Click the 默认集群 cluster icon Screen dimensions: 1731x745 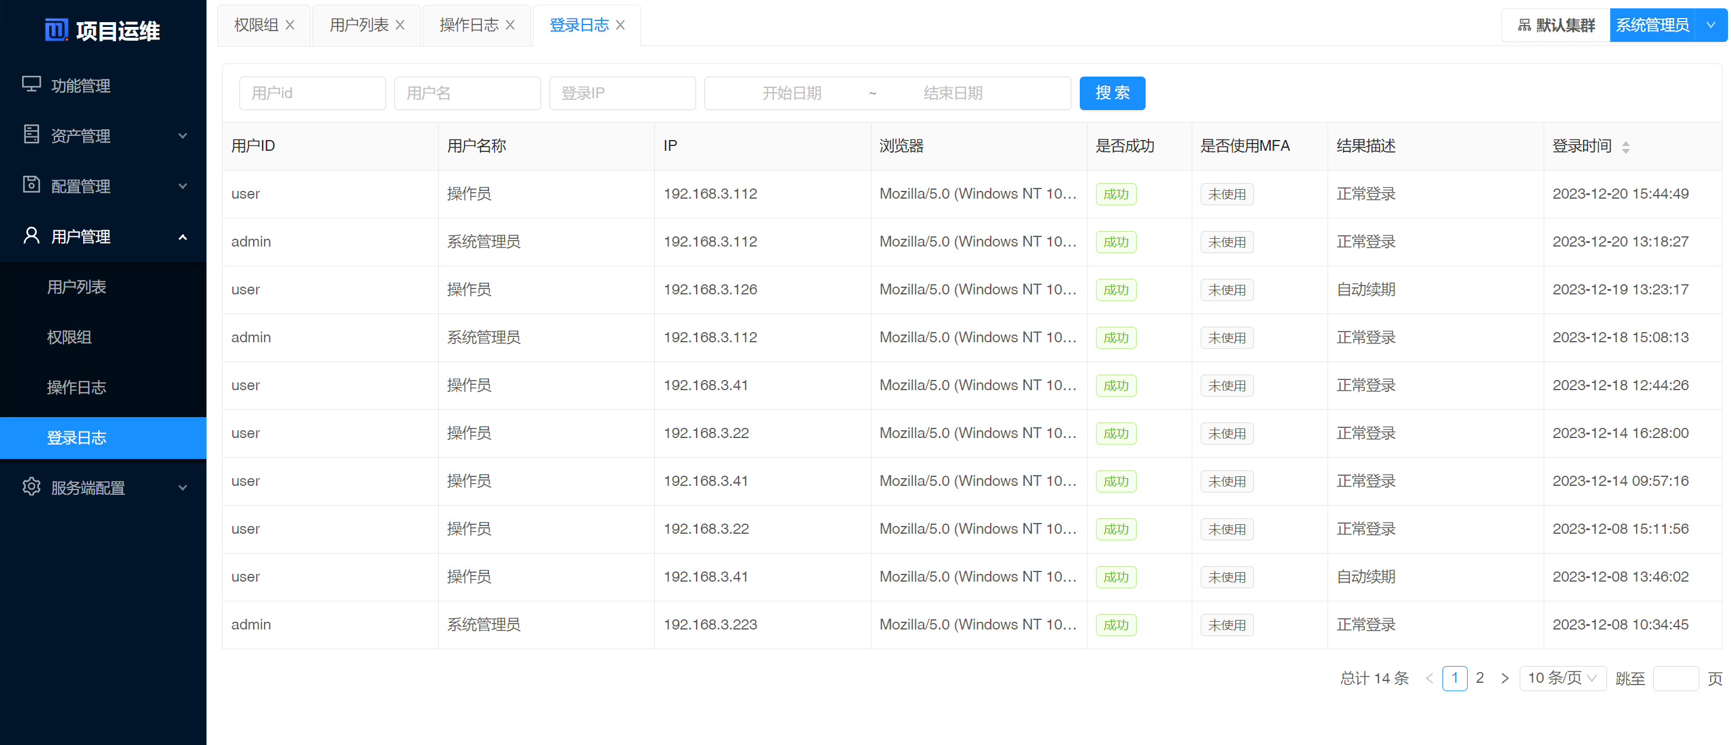coord(1524,25)
